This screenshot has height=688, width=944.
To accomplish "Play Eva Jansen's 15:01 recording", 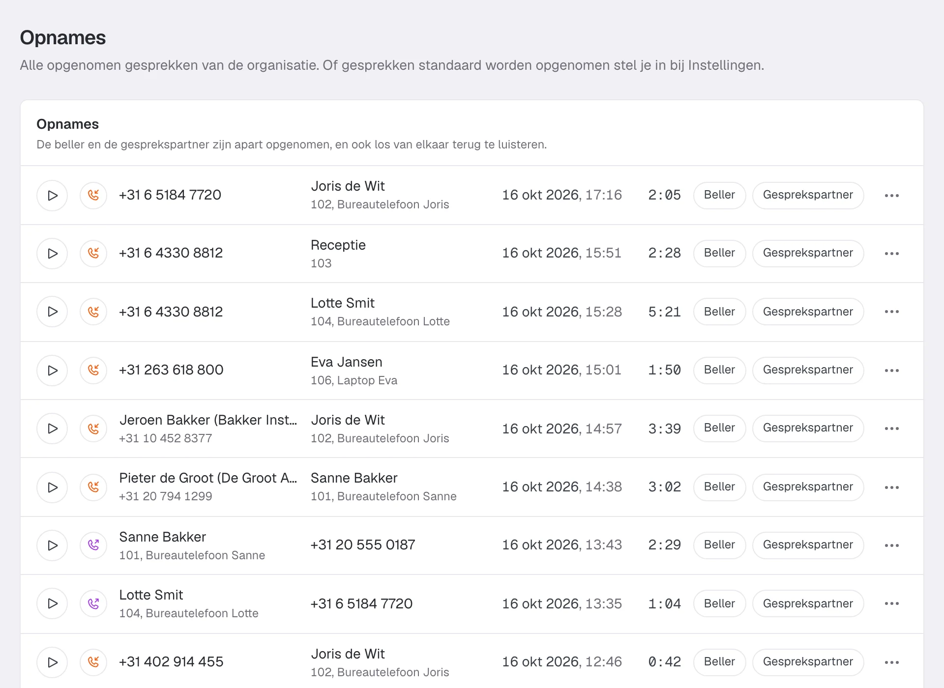I will coord(52,371).
